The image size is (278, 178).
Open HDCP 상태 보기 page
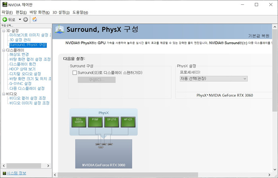[22, 69]
